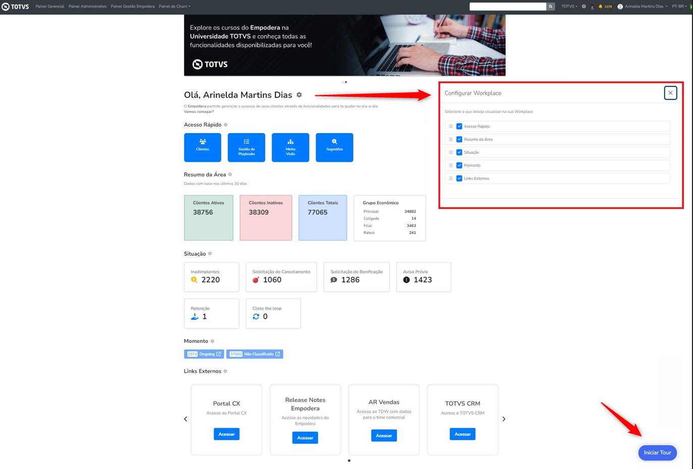Open the gear icon beside Olá, Arinelda Martins Dias
This screenshot has width=693, height=469.
point(299,95)
